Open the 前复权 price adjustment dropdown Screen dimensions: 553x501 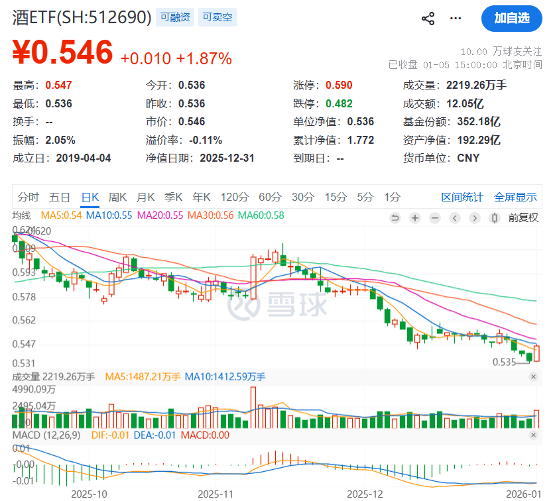pos(523,217)
